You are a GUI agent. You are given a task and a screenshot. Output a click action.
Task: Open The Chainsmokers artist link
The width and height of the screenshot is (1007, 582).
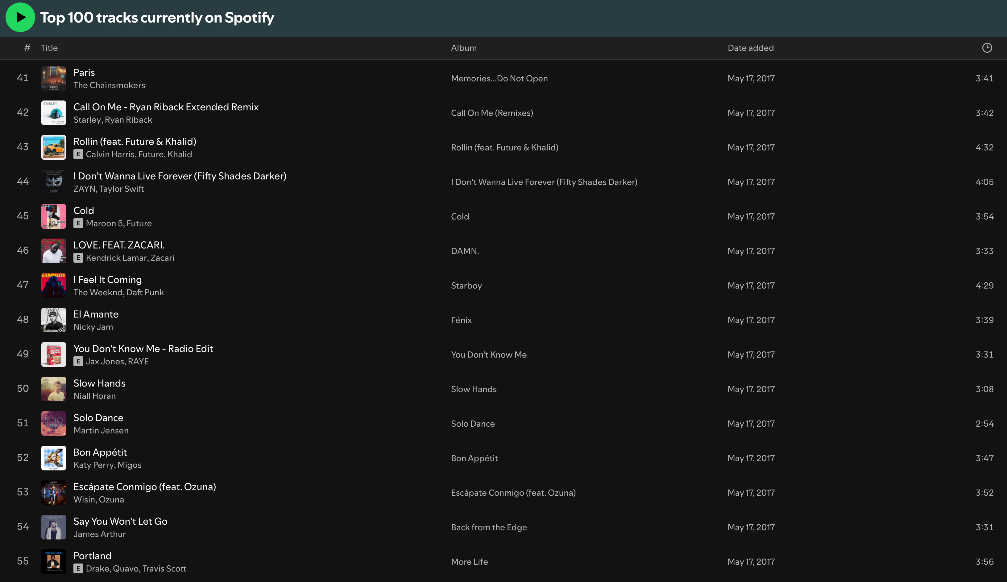pyautogui.click(x=109, y=85)
